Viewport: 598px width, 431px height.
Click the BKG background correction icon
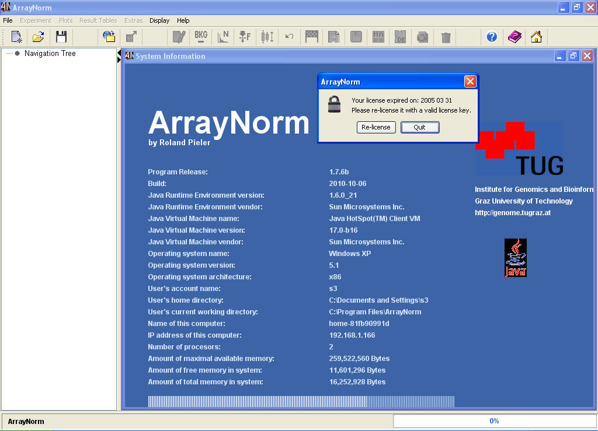pos(201,37)
